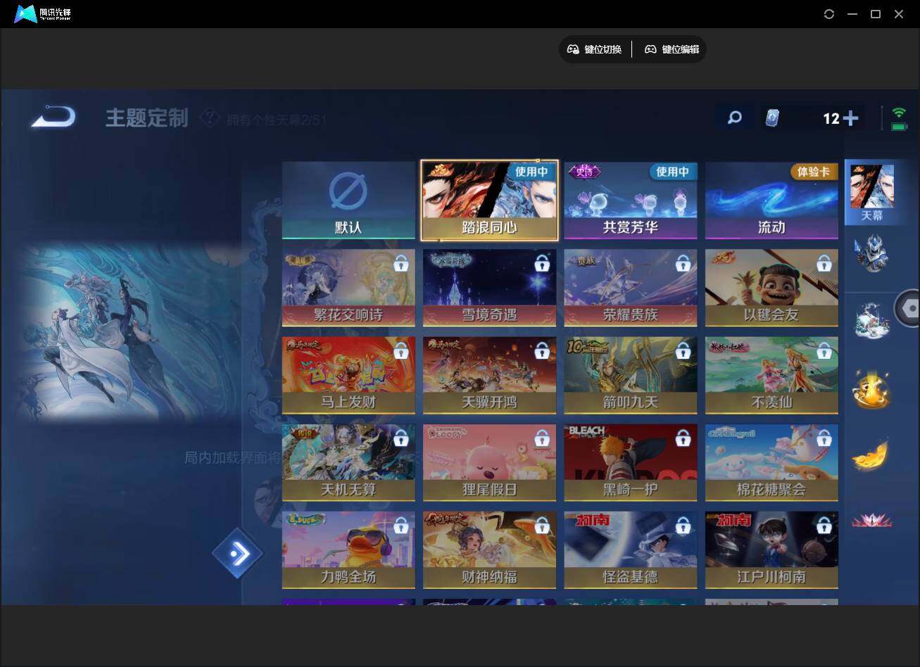Tap the plus icon next to 12
Viewport: 920px width, 667px height.
pos(850,118)
